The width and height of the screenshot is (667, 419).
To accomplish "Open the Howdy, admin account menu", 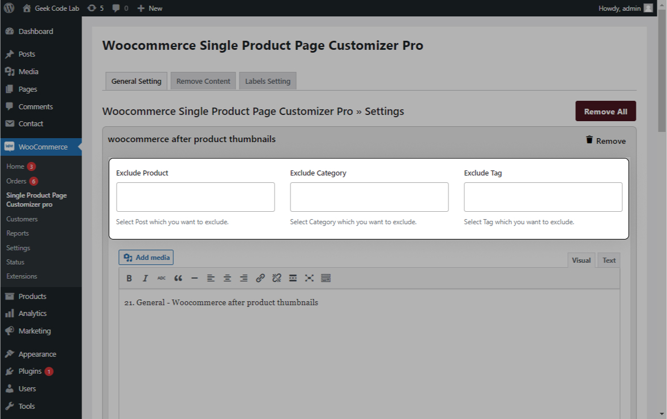I will click(x=625, y=8).
